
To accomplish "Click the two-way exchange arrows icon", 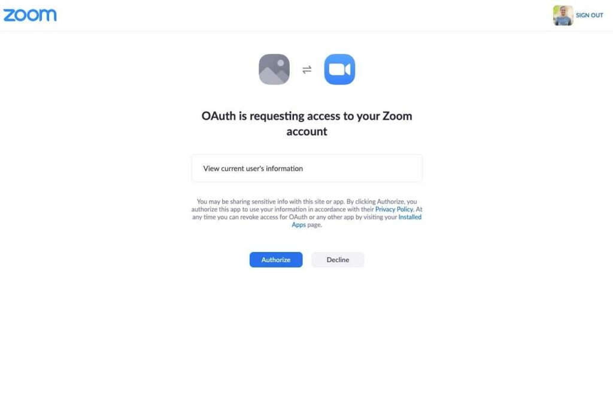I will coord(307,69).
